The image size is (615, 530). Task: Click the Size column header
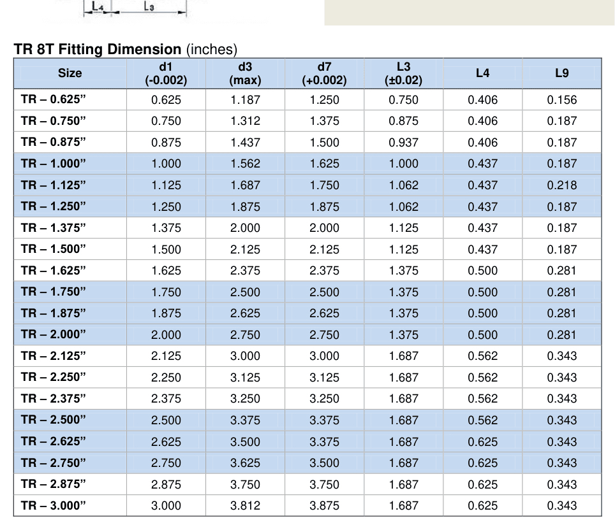pyautogui.click(x=70, y=73)
